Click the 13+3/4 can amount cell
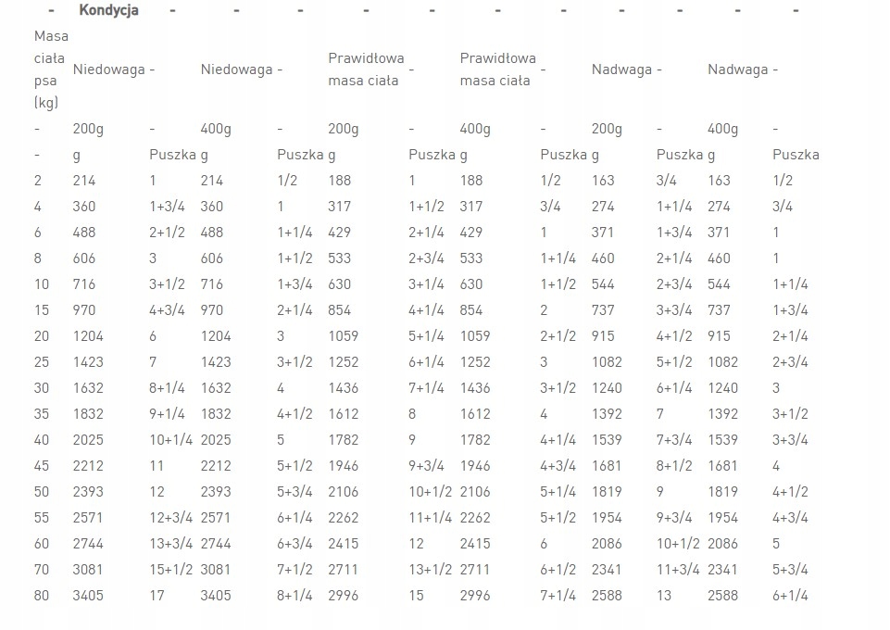Screen dimensions: 890x630 (x=170, y=543)
